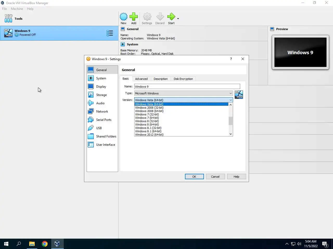This screenshot has height=249, width=333.
Task: Open the Display settings category
Action: point(102,86)
